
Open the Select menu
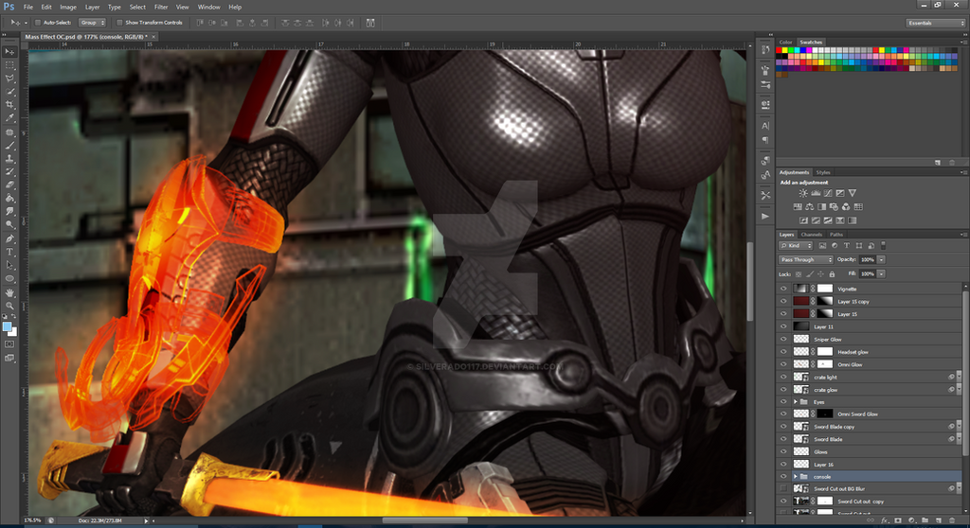pos(137,7)
